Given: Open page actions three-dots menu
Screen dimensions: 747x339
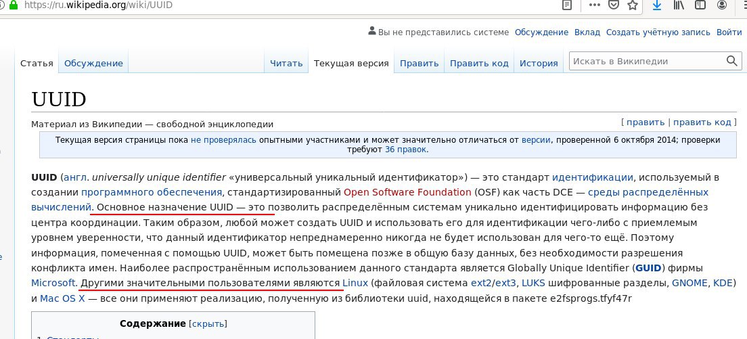Looking at the screenshot, I should pos(595,5).
